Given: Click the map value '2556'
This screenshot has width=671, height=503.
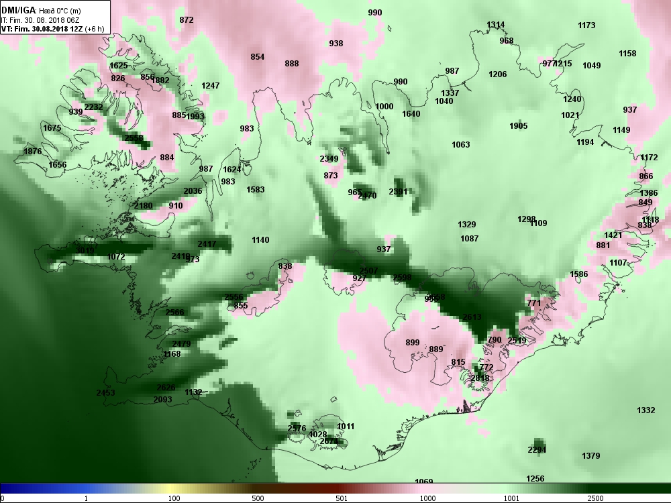Looking at the screenshot, I should (x=234, y=297).
